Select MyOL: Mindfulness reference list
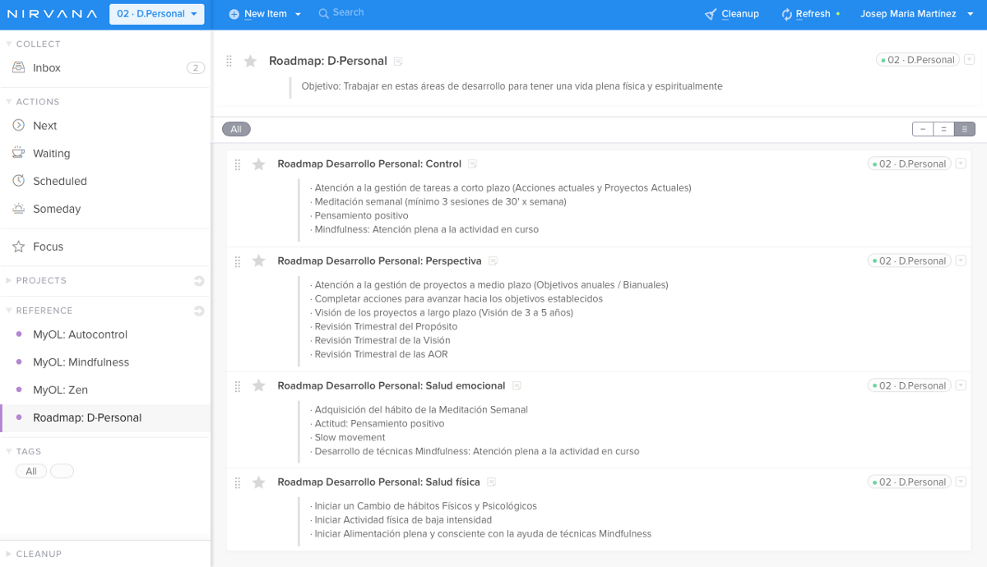 81,362
